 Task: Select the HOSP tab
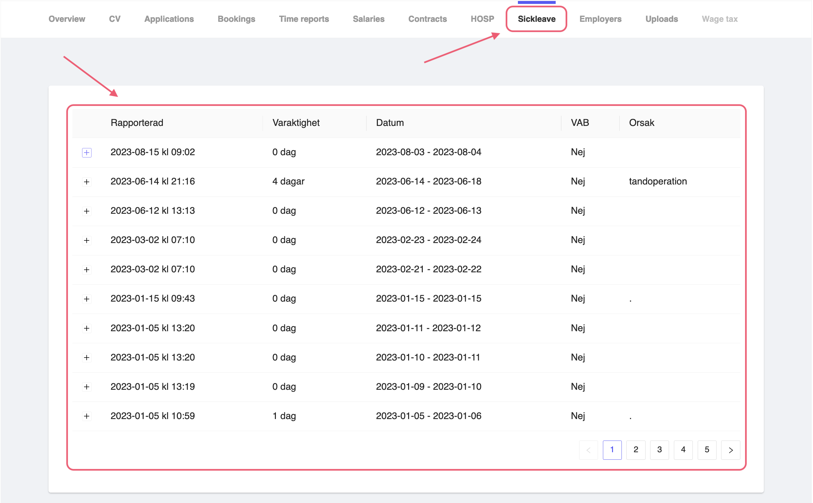tap(482, 19)
